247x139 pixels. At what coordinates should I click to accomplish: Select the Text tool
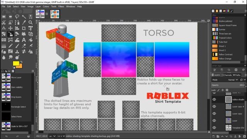(x=24, y=40)
